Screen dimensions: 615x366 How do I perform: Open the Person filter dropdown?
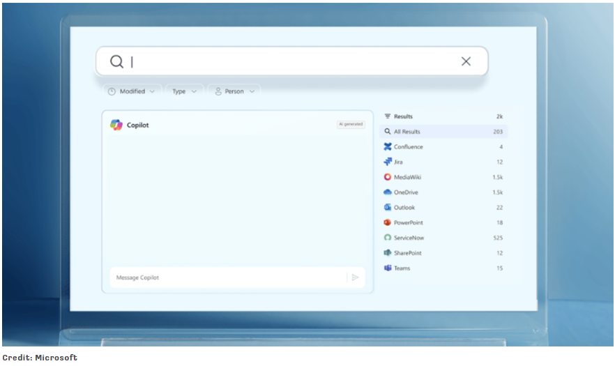tap(234, 91)
